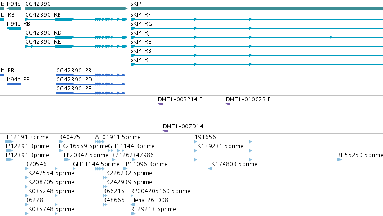Select EST RP004205160.5prime
Image resolution: width=383 pixels, height=216 pixels.
[x=132, y=196]
